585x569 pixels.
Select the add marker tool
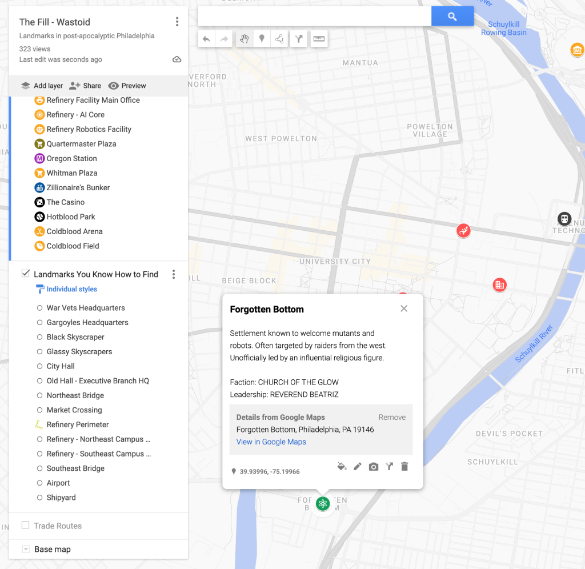262,39
